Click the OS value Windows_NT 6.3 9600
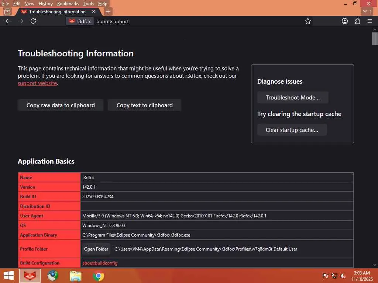The width and height of the screenshot is (378, 283). [x=103, y=226]
